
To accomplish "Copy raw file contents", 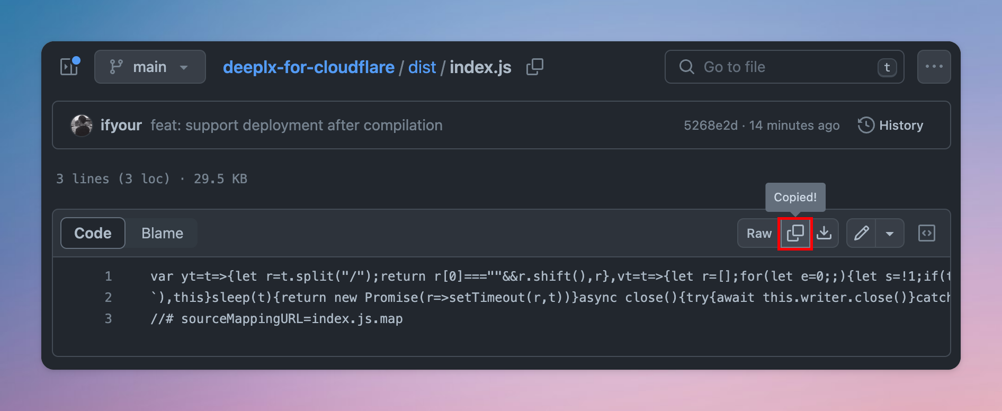I will [x=795, y=233].
